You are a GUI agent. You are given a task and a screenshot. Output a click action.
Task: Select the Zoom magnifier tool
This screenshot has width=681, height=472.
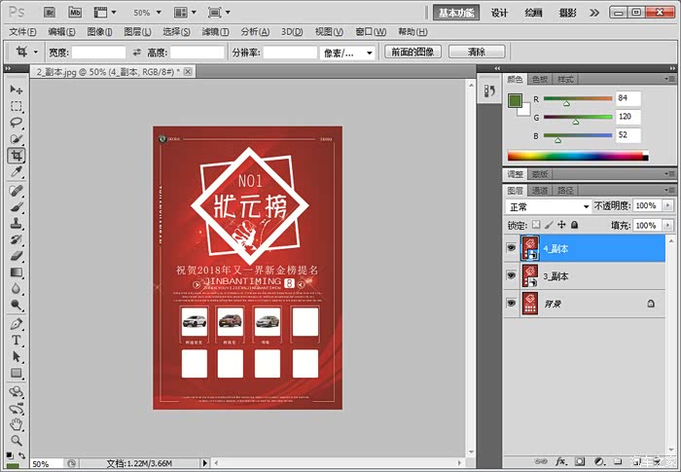coord(17,440)
